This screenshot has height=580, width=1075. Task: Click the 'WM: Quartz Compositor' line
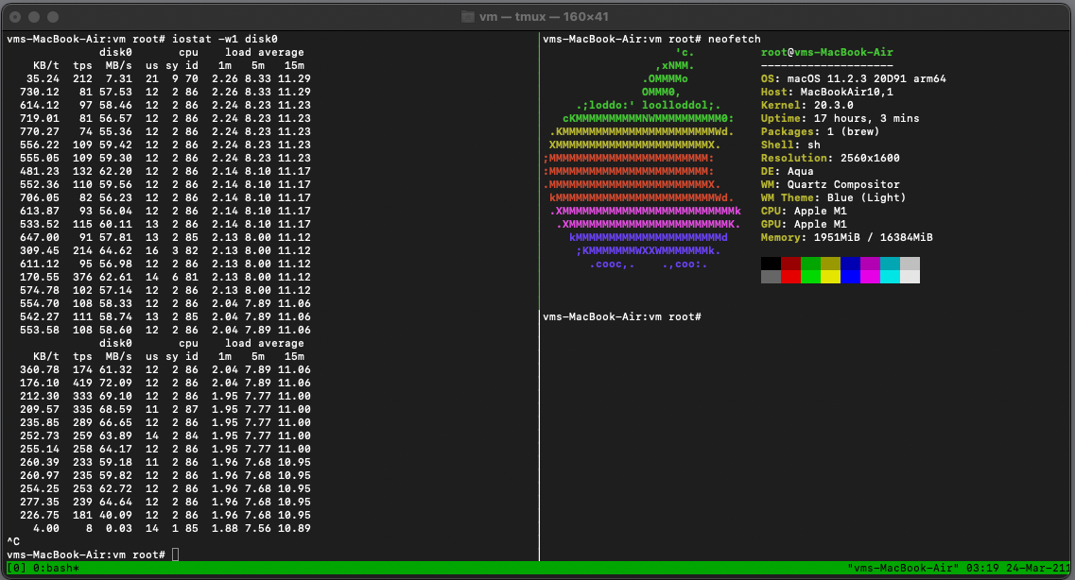(x=830, y=185)
